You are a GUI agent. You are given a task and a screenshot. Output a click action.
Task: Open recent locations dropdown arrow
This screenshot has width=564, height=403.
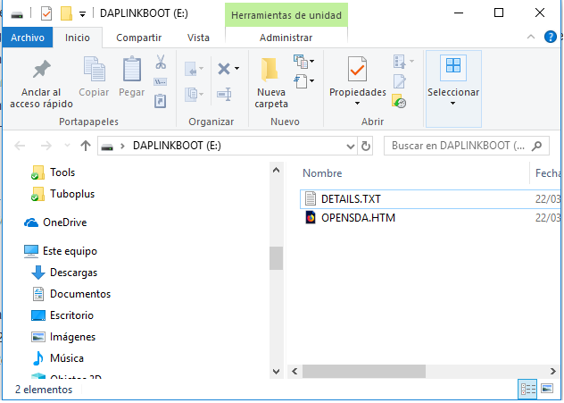(x=67, y=146)
